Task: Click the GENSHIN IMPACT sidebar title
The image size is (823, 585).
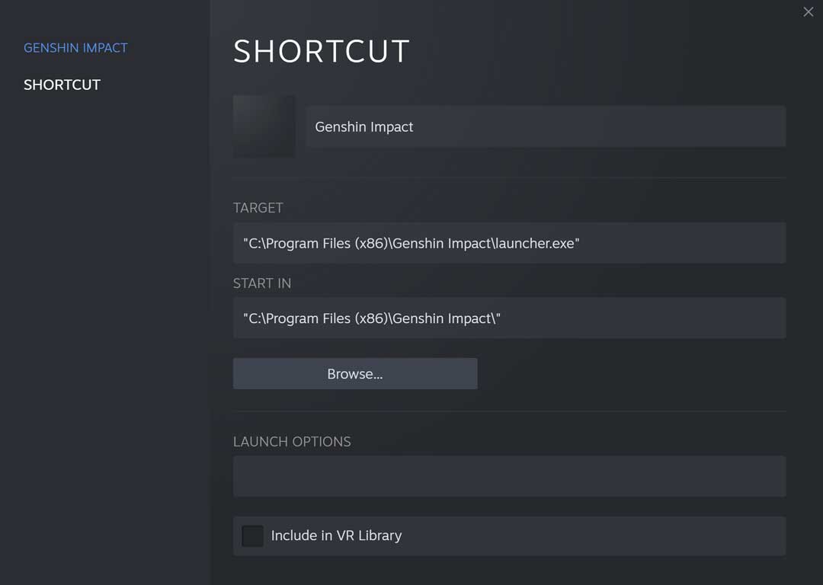Action: click(x=75, y=48)
